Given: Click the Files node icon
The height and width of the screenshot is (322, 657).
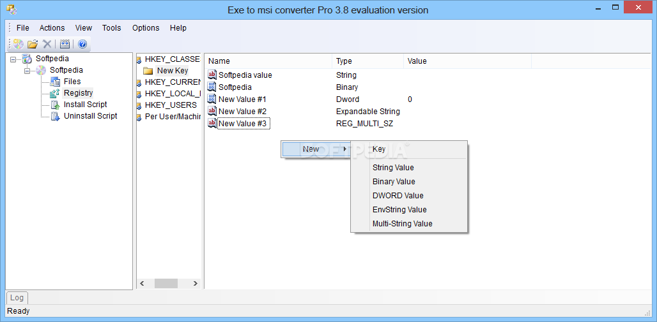Looking at the screenshot, I should coord(55,82).
